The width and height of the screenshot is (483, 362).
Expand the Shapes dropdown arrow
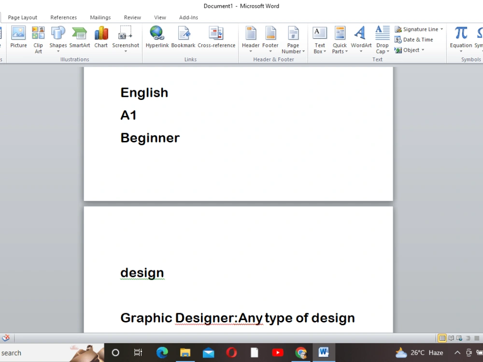tap(58, 52)
